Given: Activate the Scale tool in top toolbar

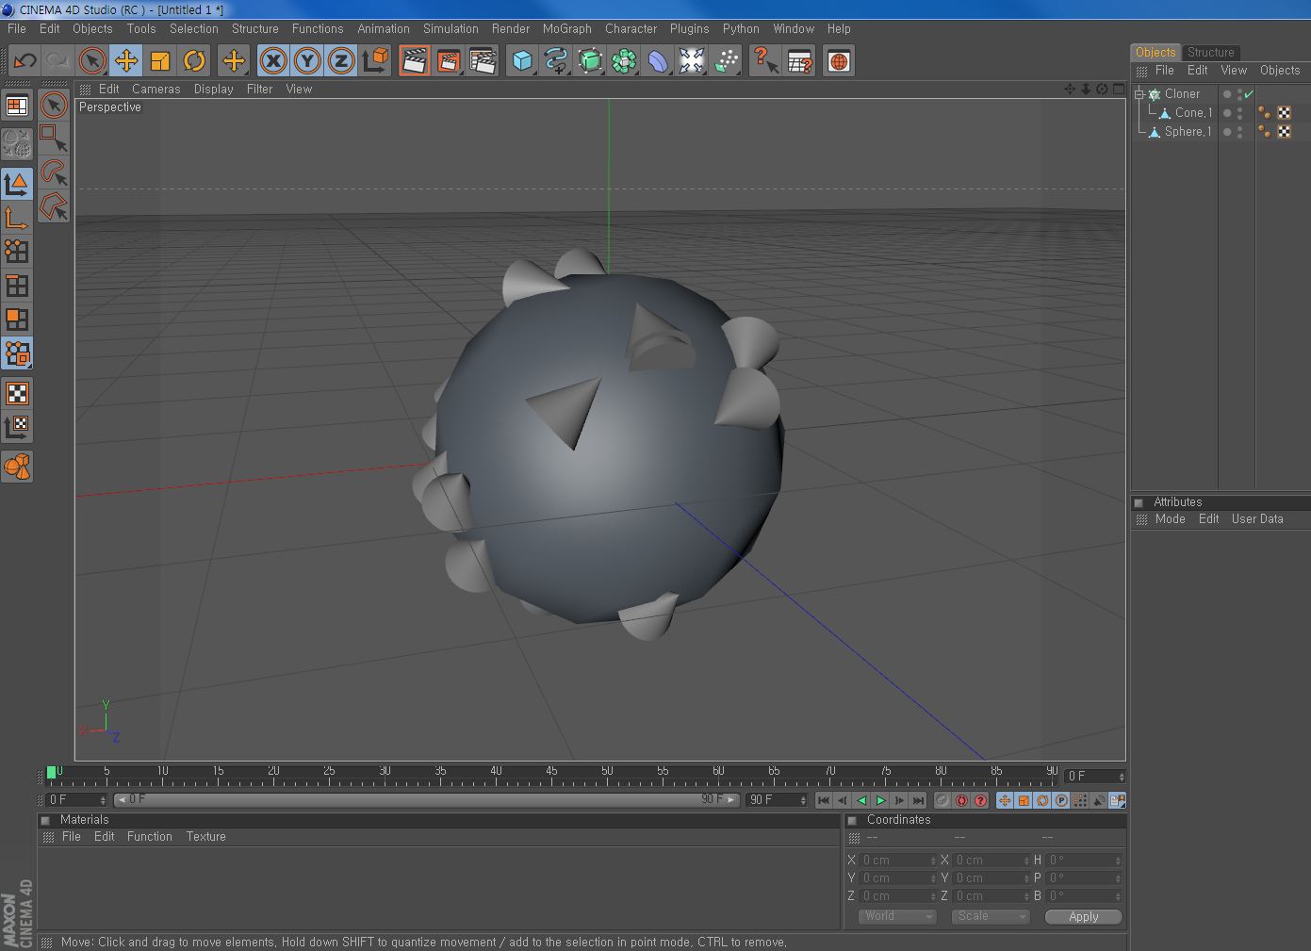Looking at the screenshot, I should 160,61.
